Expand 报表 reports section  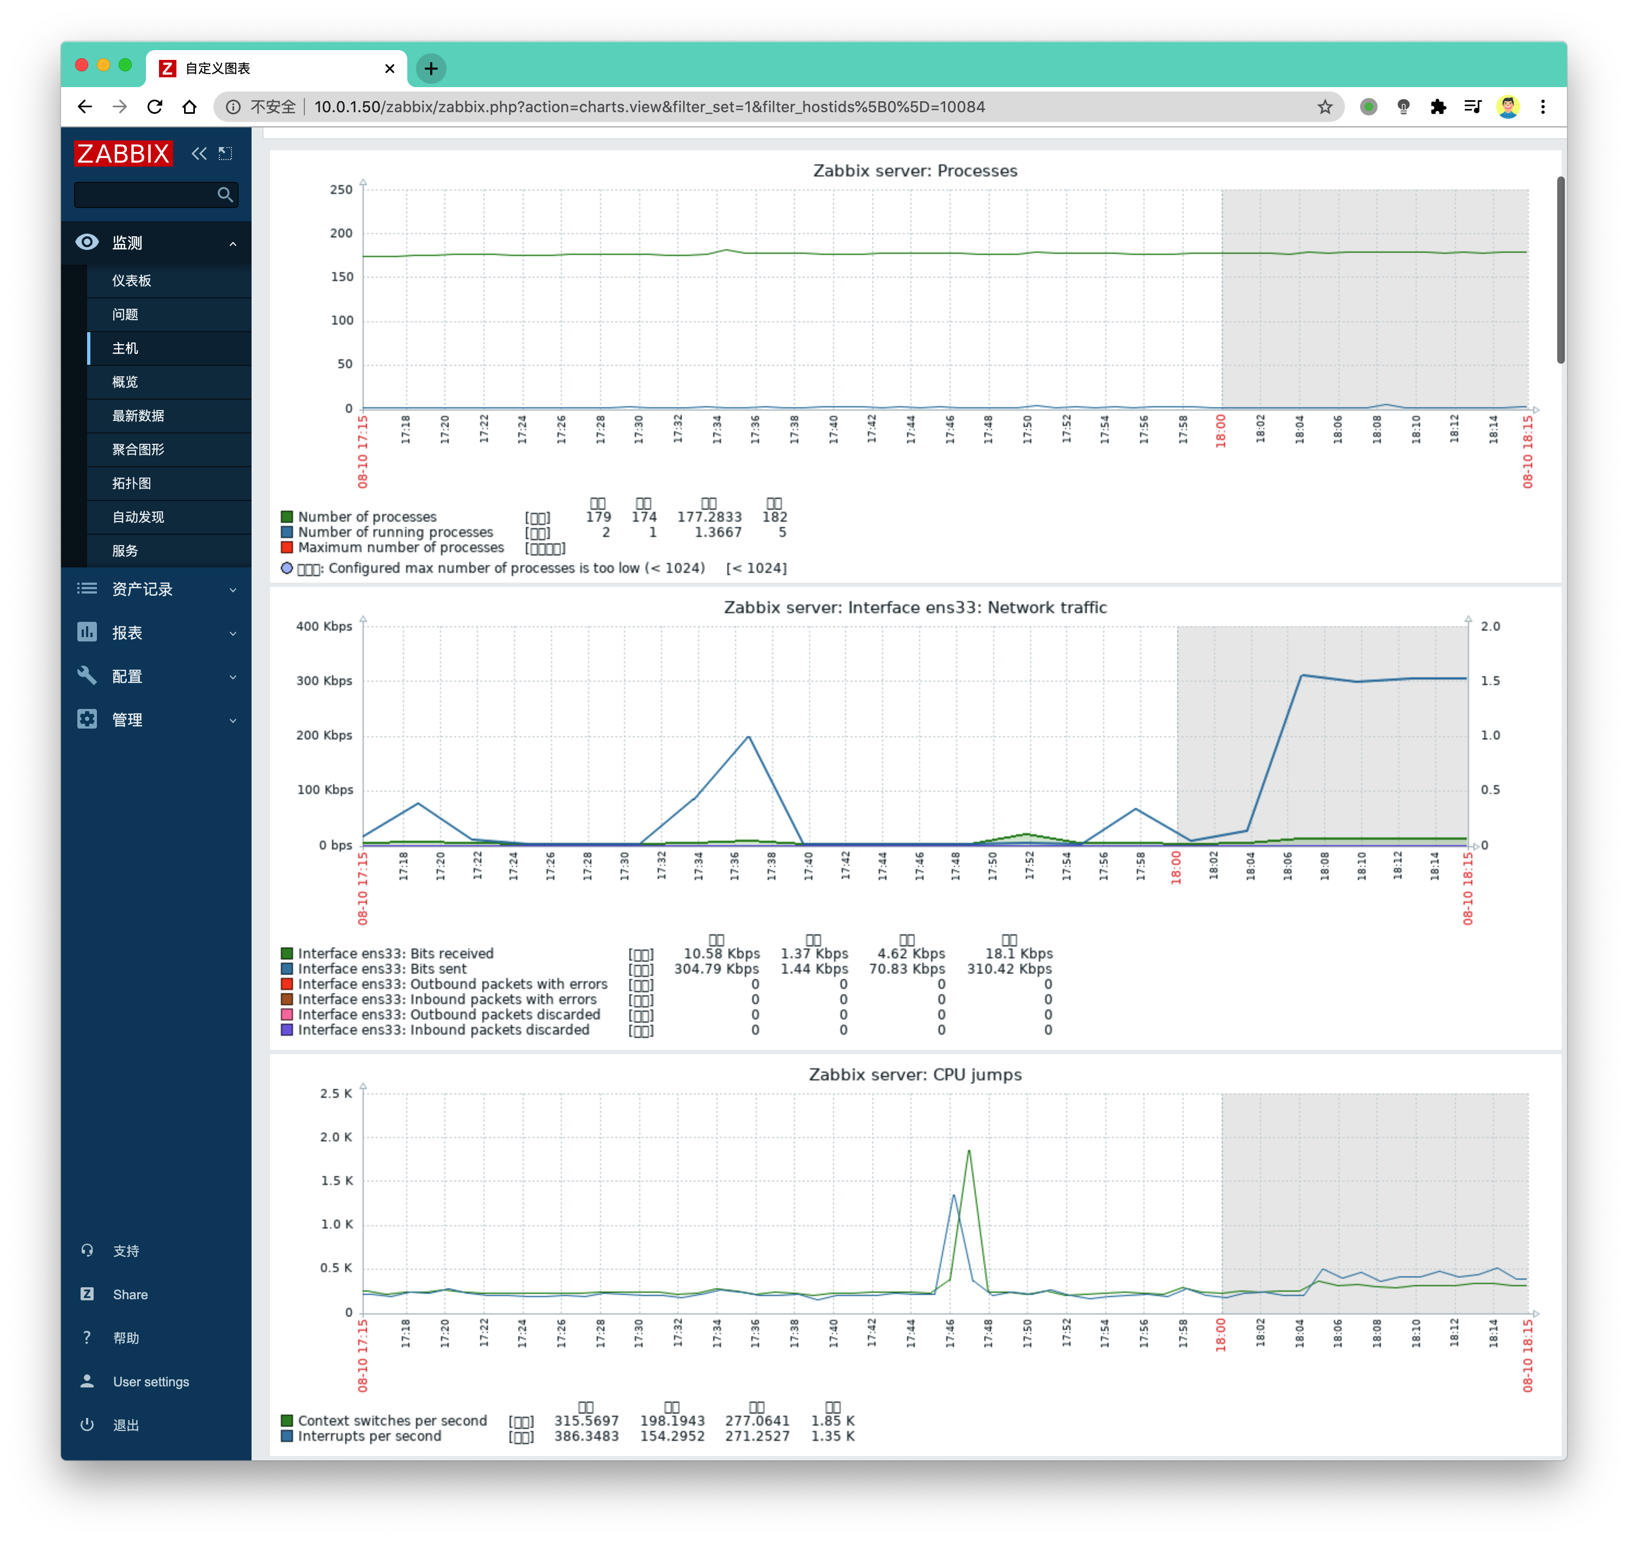[x=156, y=633]
